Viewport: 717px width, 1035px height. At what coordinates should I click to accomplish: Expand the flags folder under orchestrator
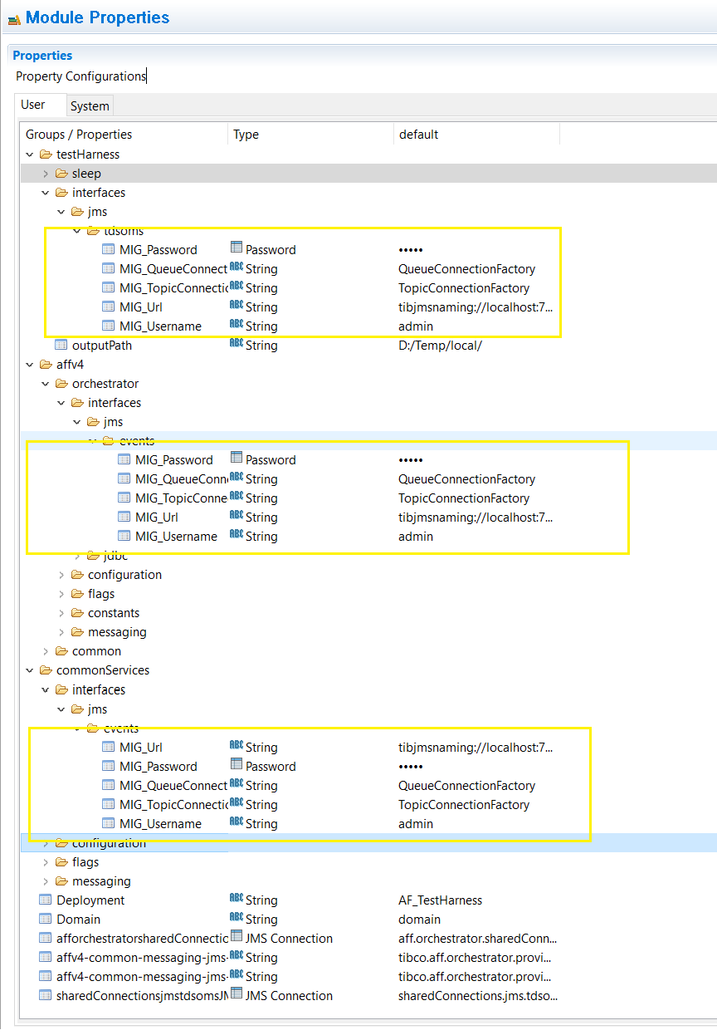[x=61, y=594]
